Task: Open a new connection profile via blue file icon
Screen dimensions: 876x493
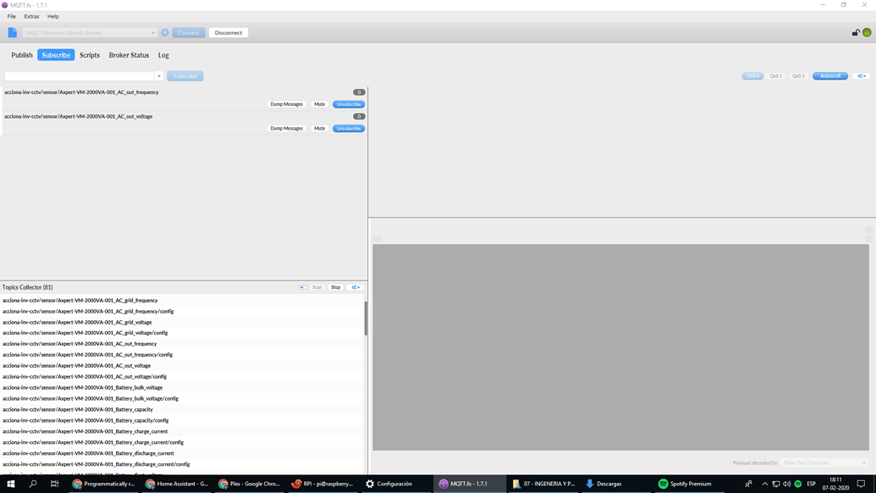Action: (12, 32)
